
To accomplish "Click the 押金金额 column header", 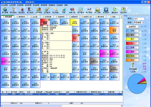I will pos(49,92).
